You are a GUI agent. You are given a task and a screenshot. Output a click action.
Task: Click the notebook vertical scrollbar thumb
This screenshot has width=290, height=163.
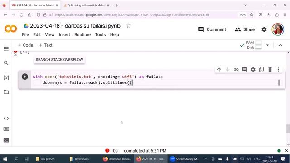point(288,129)
